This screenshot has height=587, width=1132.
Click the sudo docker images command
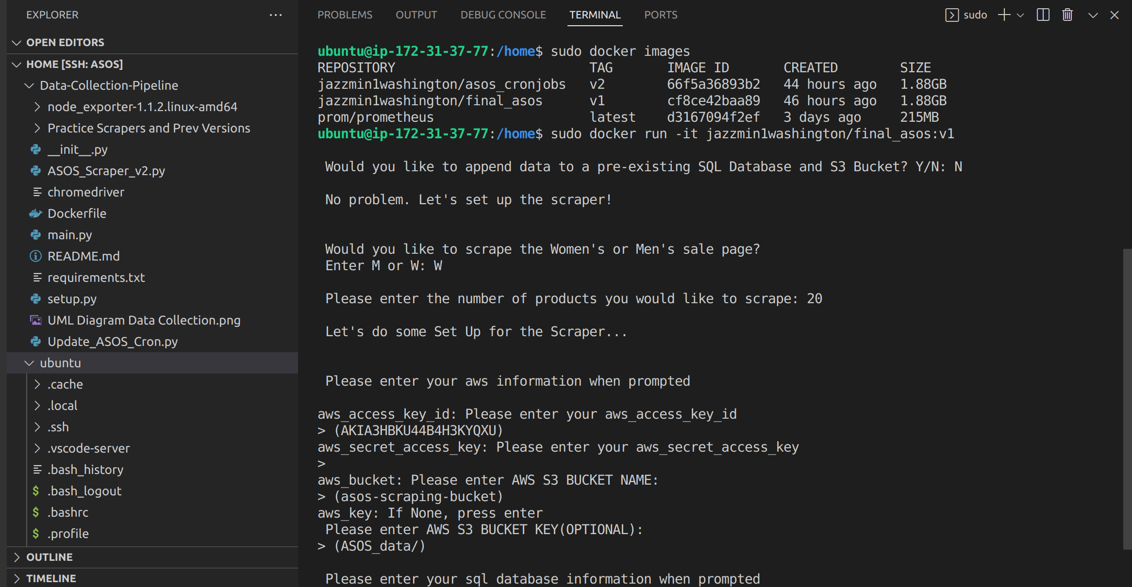point(620,51)
